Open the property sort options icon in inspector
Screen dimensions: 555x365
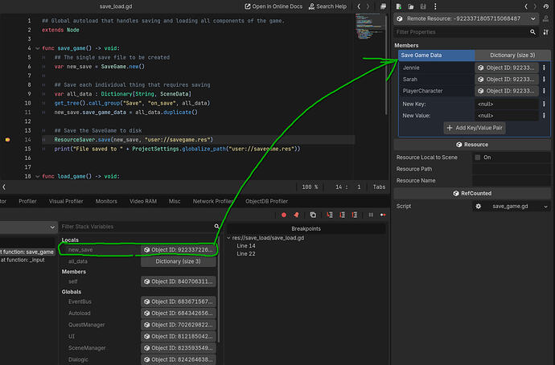coord(547,31)
